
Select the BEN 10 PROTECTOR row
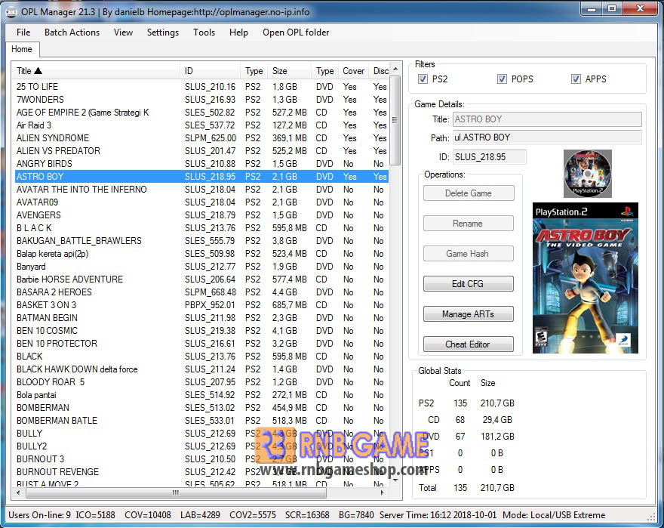click(201, 343)
